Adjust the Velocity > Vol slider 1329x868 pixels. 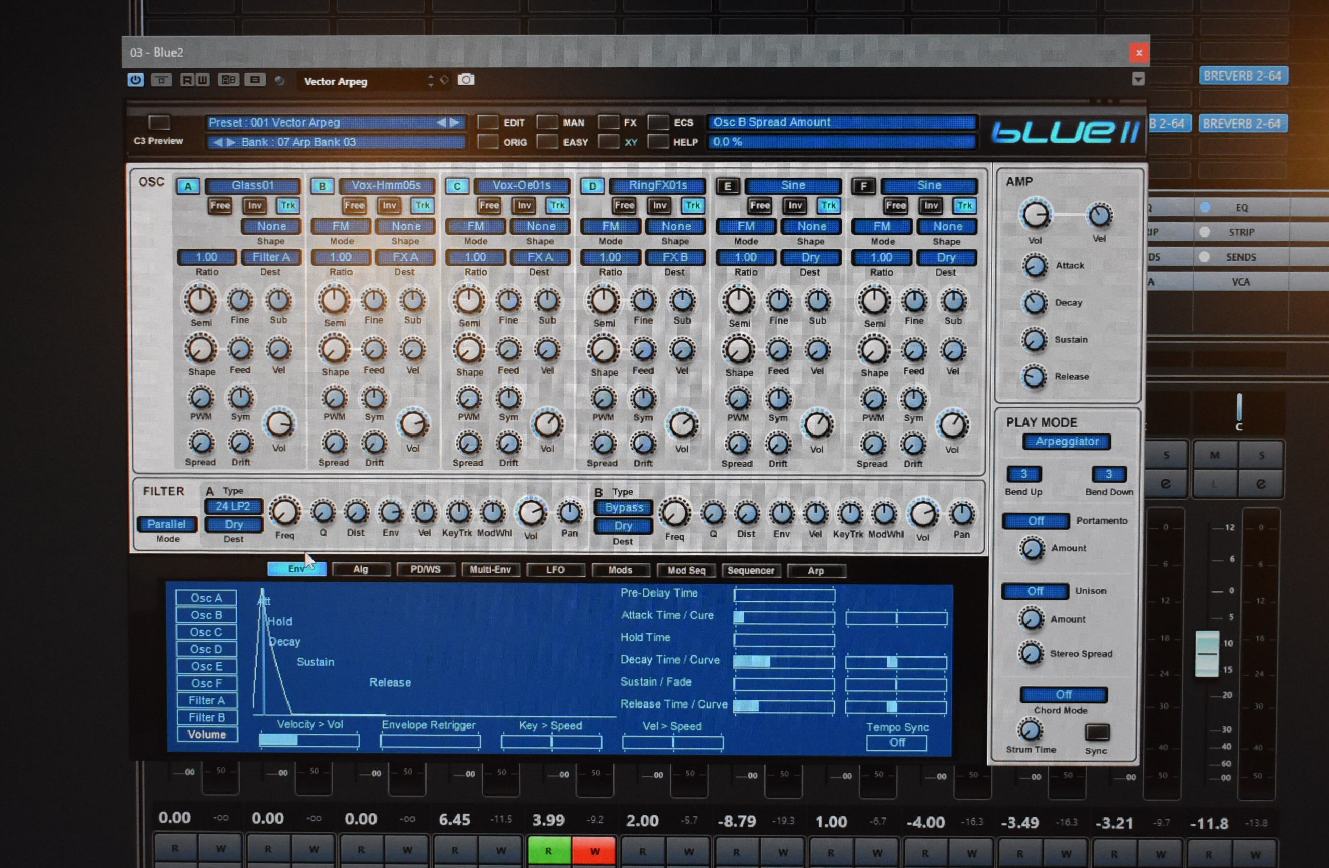point(309,741)
